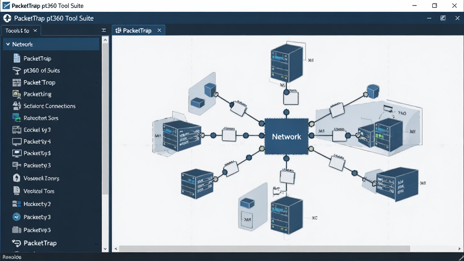Click the Packet Trop grid icon
This screenshot has height=261, width=464.
(17, 82)
